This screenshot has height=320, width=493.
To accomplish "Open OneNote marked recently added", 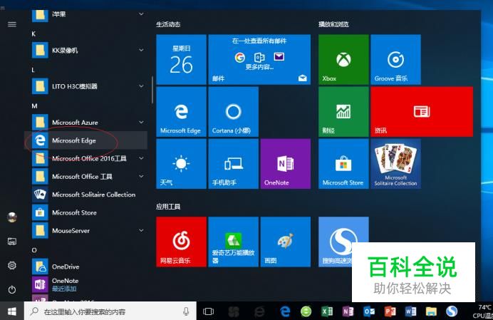I will 85,284.
